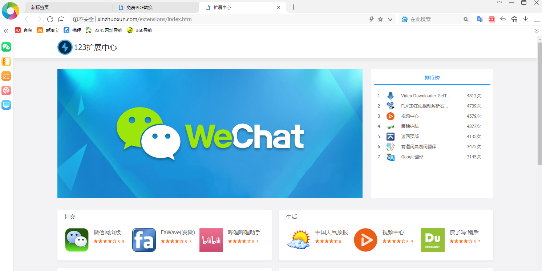542x271 pixels.
Task: Open the 京东 bookmark
Action: pos(24,31)
